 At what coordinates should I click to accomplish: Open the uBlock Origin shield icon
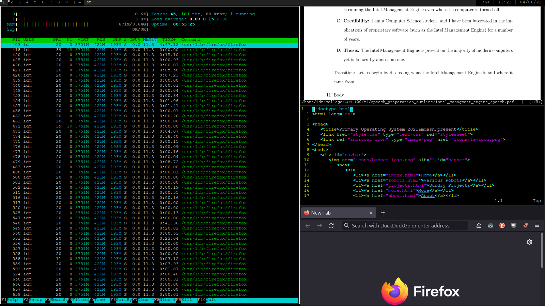click(514, 225)
